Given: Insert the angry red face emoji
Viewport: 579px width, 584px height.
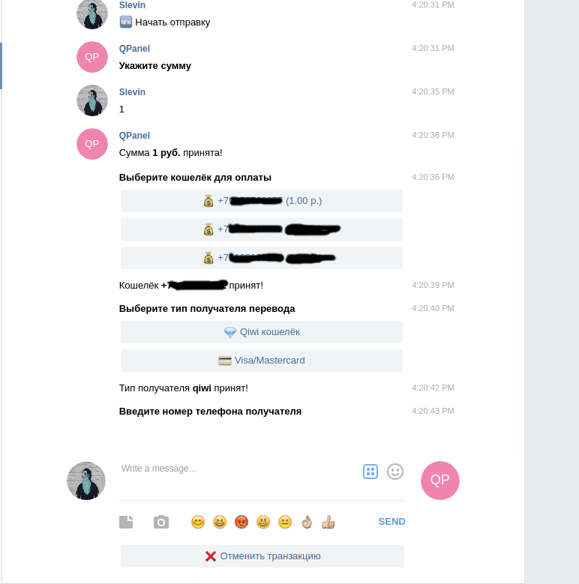Looking at the screenshot, I should pyautogui.click(x=241, y=522).
